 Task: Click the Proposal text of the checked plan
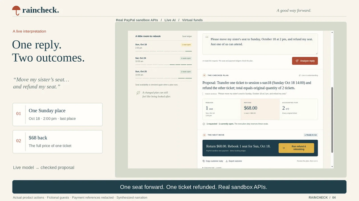click(x=257, y=85)
